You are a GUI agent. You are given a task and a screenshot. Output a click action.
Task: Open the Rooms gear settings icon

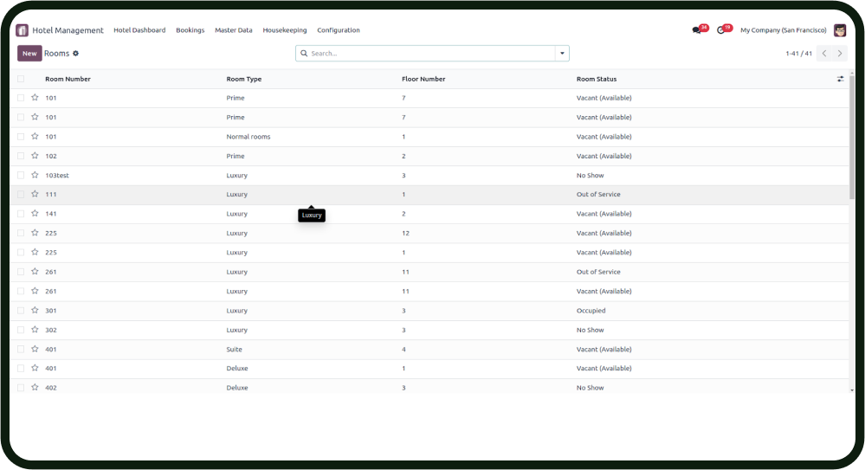coord(76,54)
